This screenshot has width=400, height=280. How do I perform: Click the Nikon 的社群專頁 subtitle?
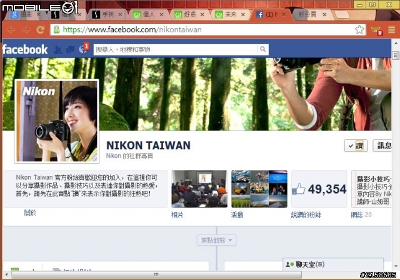(x=129, y=156)
